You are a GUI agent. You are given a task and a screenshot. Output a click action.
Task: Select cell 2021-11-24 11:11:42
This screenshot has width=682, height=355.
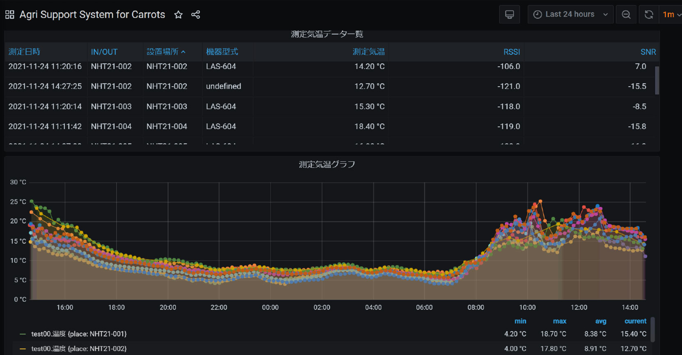[x=45, y=127]
